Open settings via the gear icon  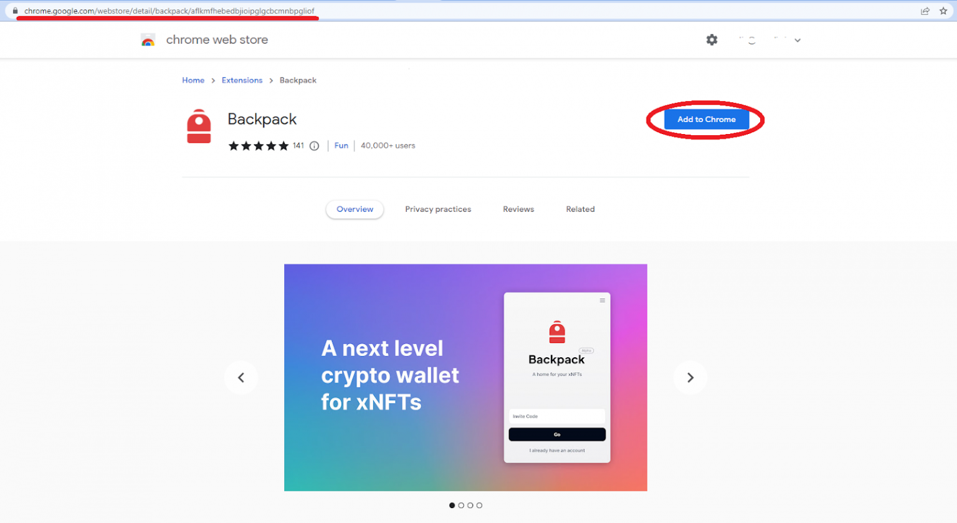click(712, 40)
